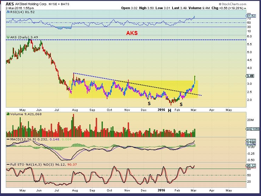Click the 4.5 price axis label
Viewport: 261px width, 196px height.
pos(249,60)
